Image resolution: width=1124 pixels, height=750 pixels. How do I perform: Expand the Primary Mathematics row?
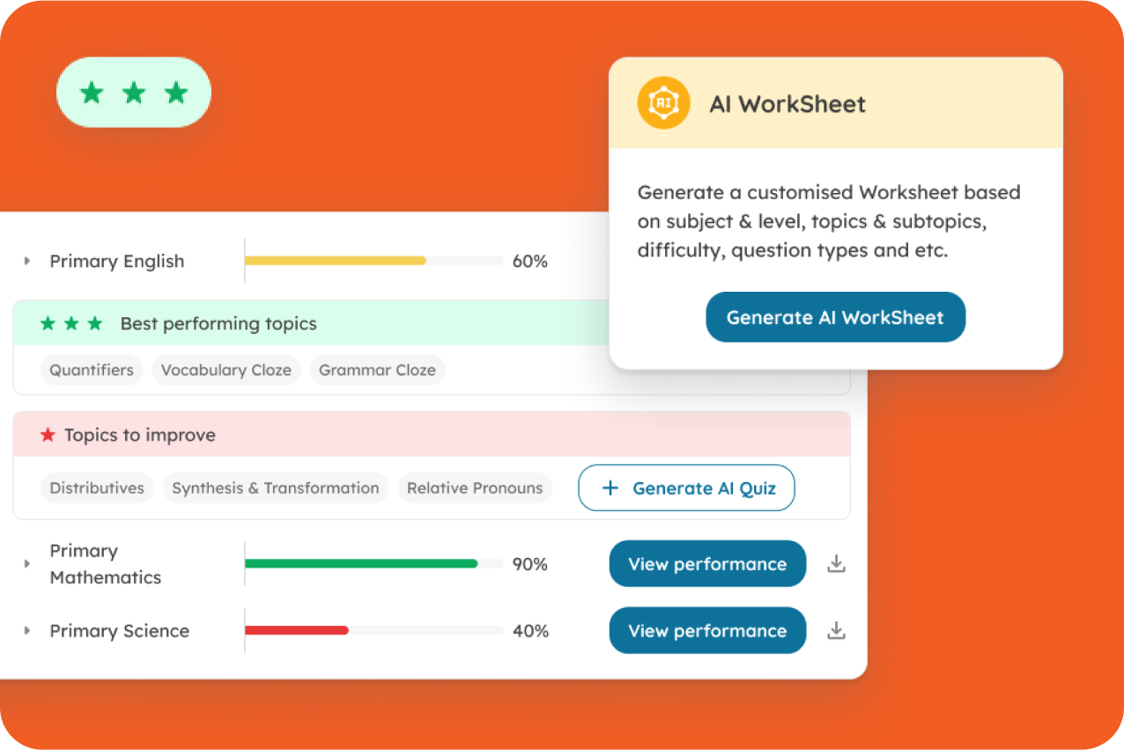[27, 564]
